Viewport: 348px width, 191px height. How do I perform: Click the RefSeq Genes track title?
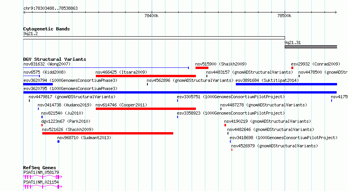(39, 168)
